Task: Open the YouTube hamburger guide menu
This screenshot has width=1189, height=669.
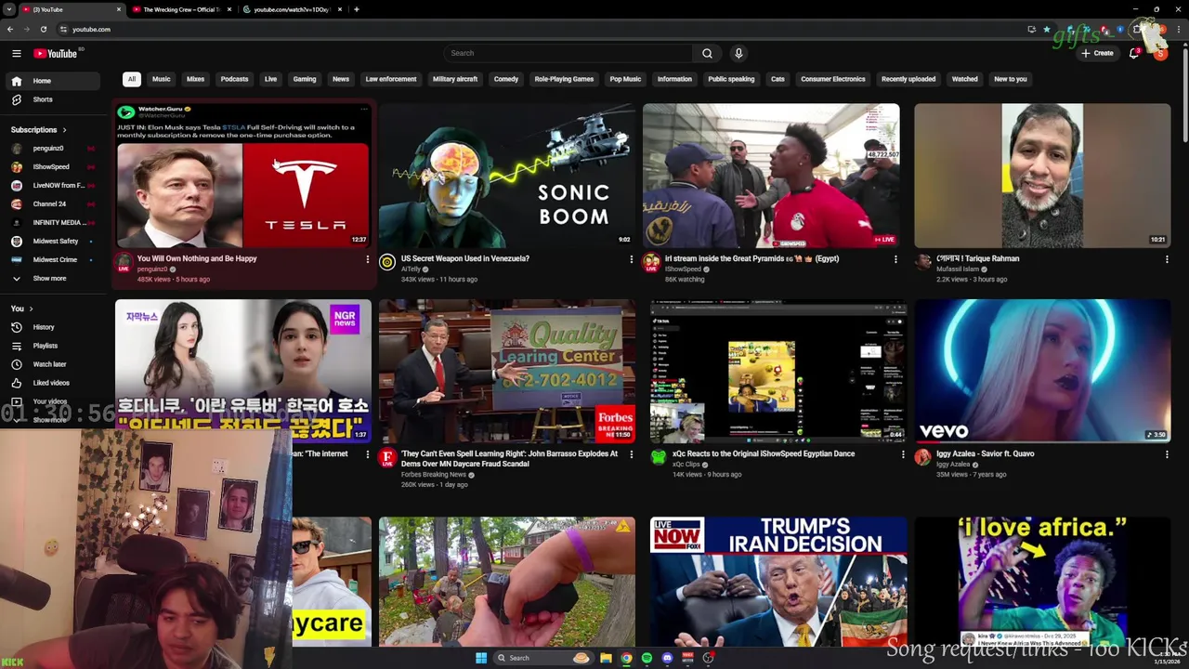Action: point(16,53)
